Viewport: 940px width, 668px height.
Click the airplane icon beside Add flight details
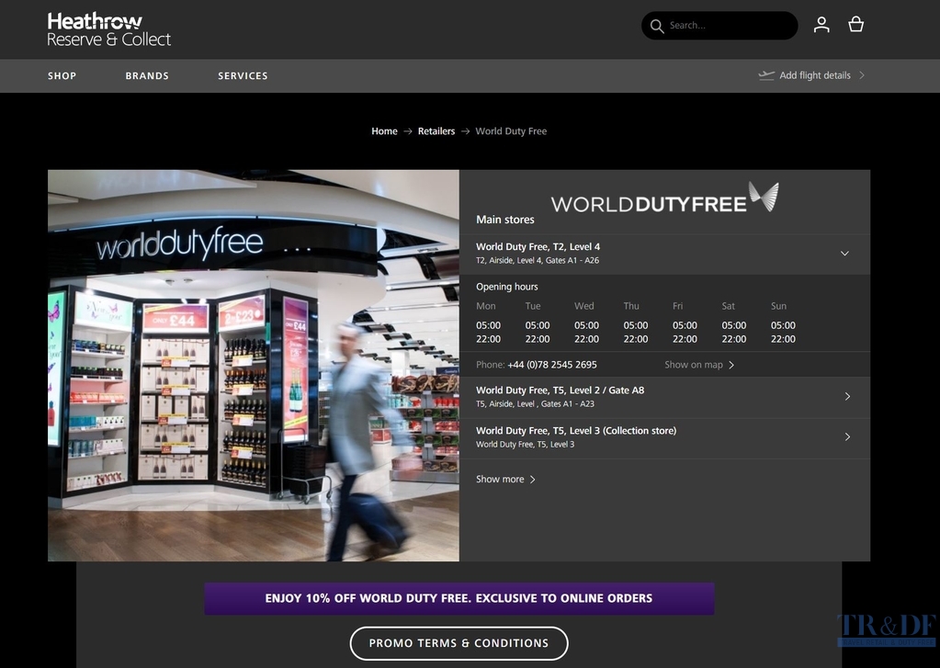[x=766, y=75]
